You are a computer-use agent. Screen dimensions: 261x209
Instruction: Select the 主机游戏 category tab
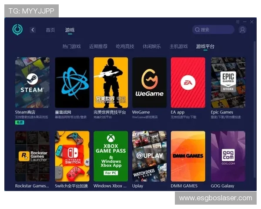[x=179, y=46]
